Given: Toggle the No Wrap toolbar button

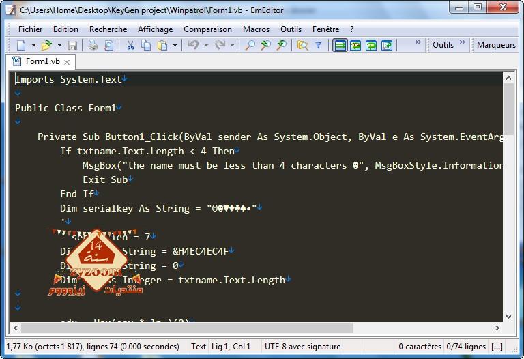Looking at the screenshot, I should [340, 45].
